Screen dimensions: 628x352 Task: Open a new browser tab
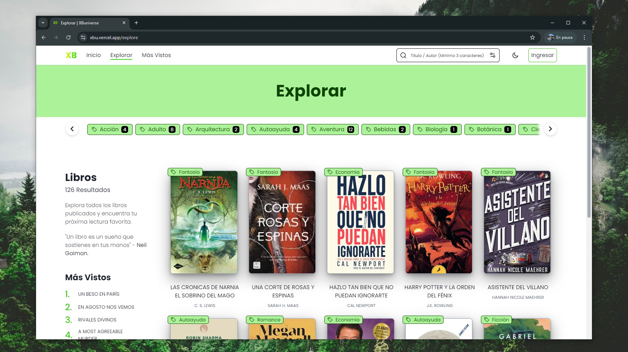click(x=136, y=23)
